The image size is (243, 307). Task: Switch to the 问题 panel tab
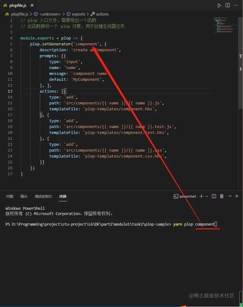pyautogui.click(x=10, y=196)
